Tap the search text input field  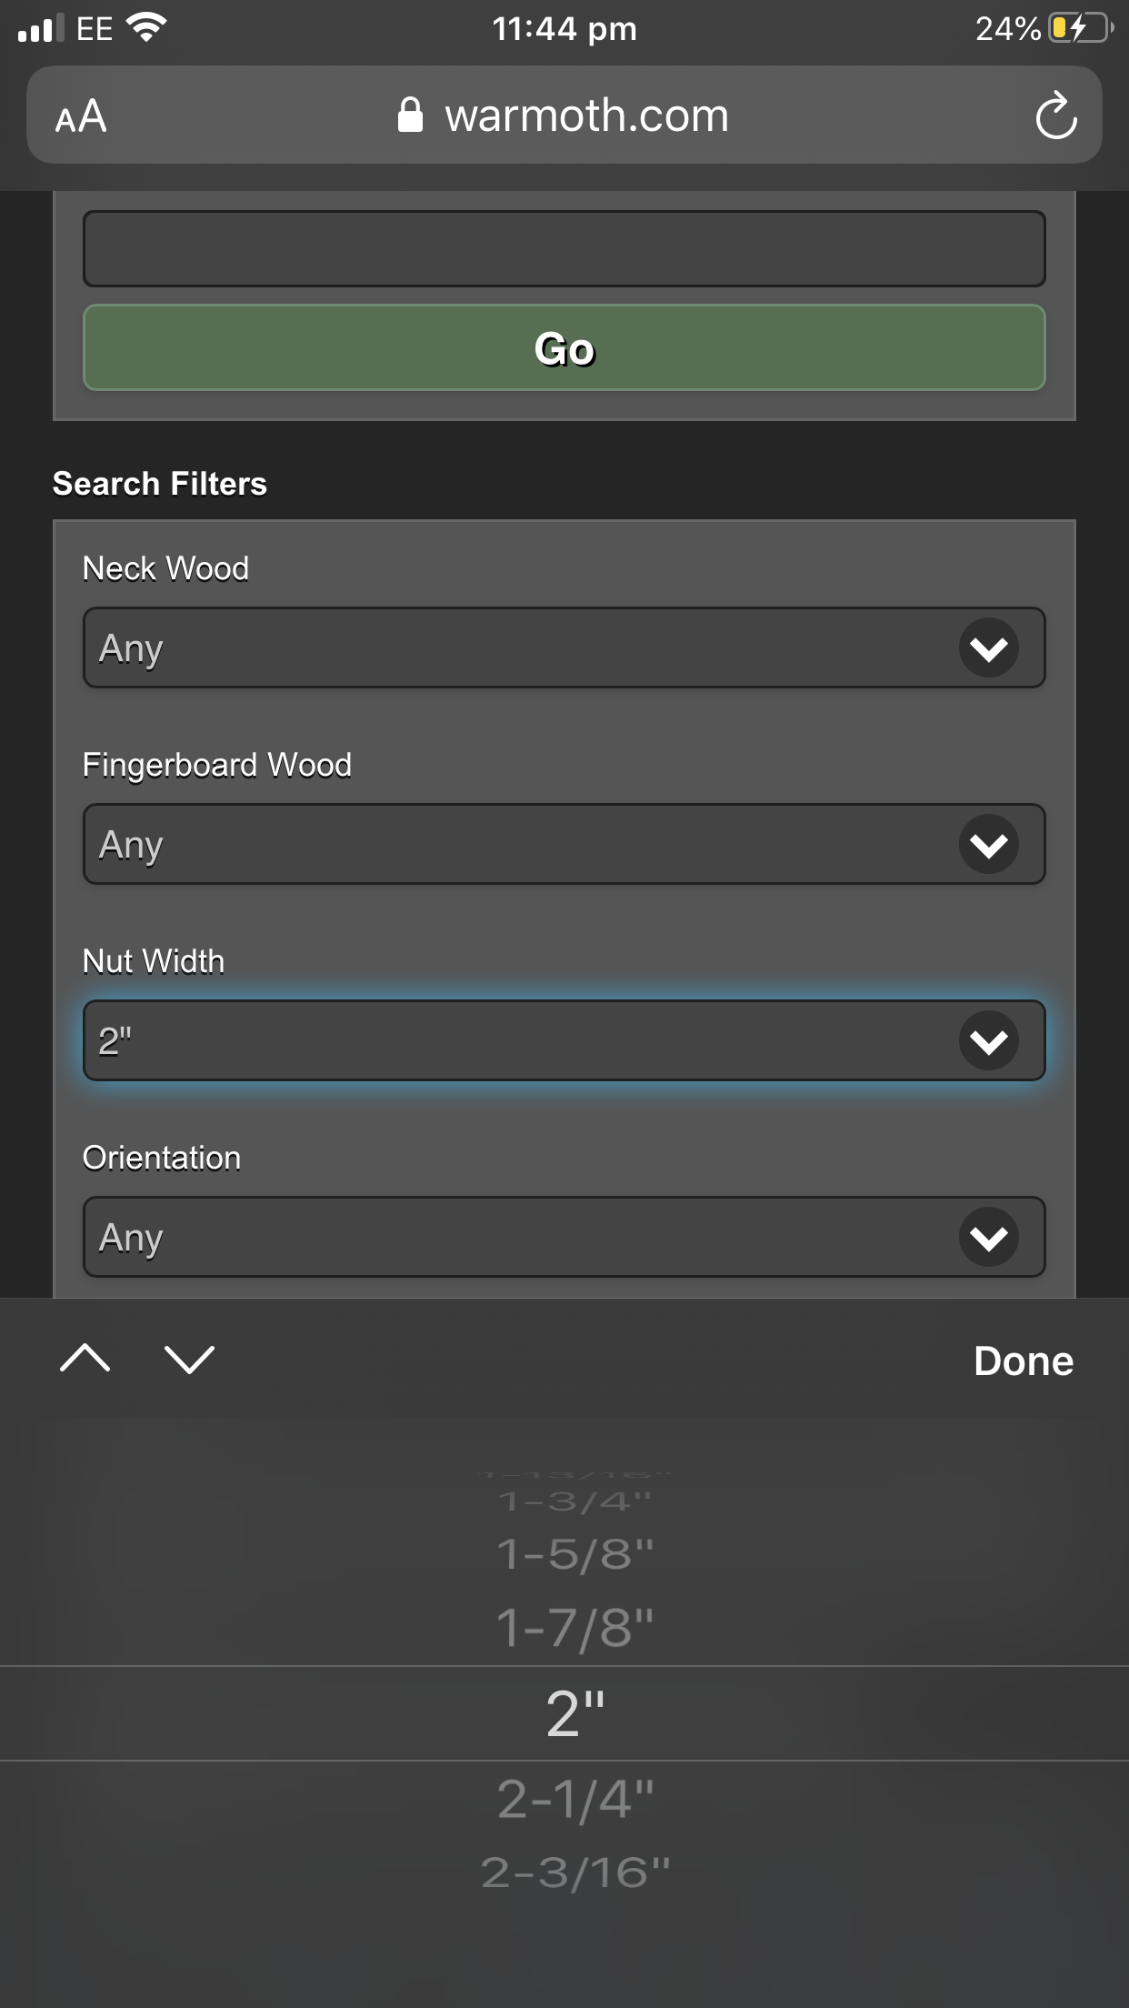click(x=564, y=248)
